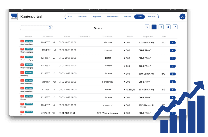Open the Start tab

pyautogui.click(x=70, y=17)
